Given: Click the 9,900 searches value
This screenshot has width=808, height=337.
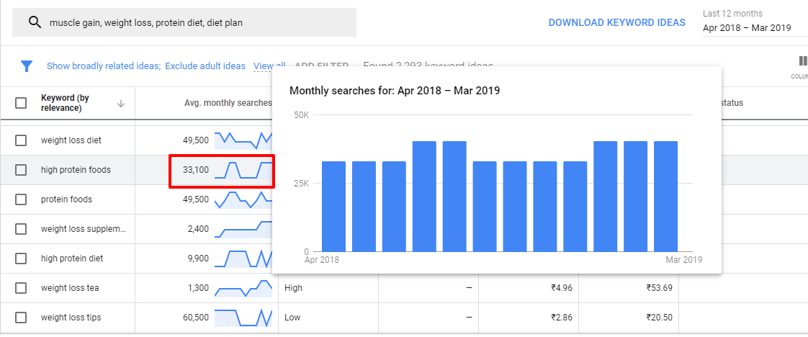Looking at the screenshot, I should (198, 259).
